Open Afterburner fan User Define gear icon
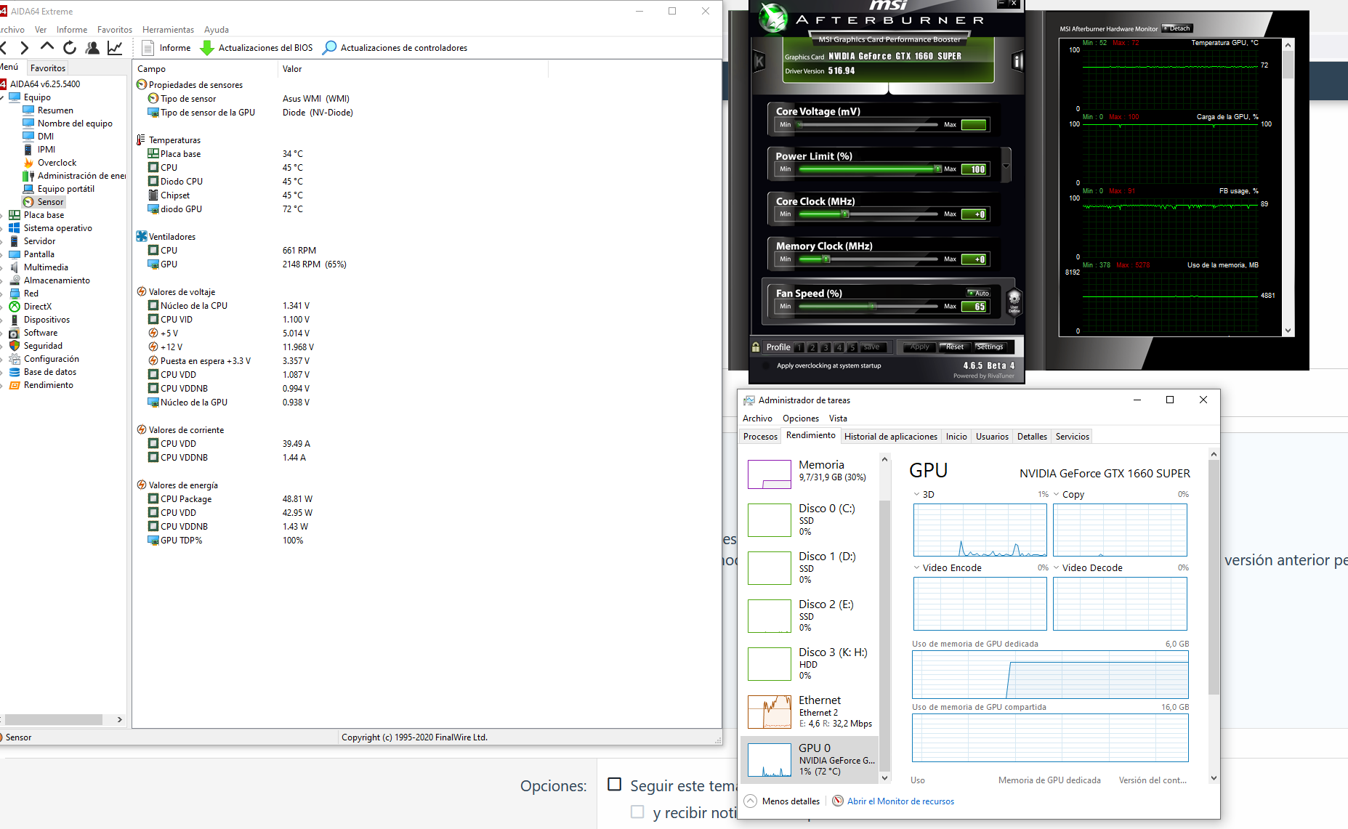 tap(1014, 300)
